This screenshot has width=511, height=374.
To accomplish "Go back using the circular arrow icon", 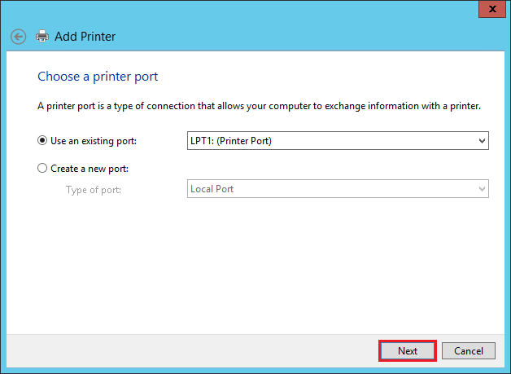I will pos(18,36).
